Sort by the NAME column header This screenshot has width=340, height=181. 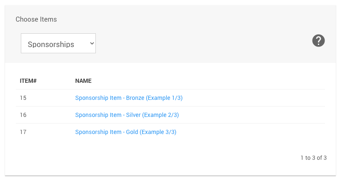83,81
